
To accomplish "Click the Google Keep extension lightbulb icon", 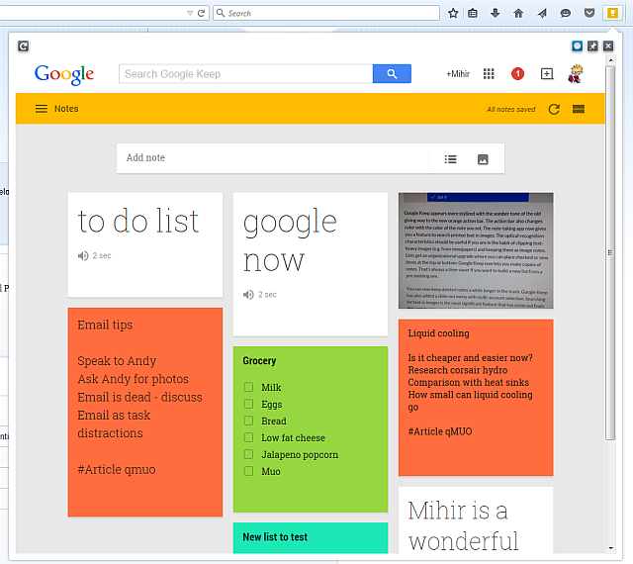I will coord(612,13).
